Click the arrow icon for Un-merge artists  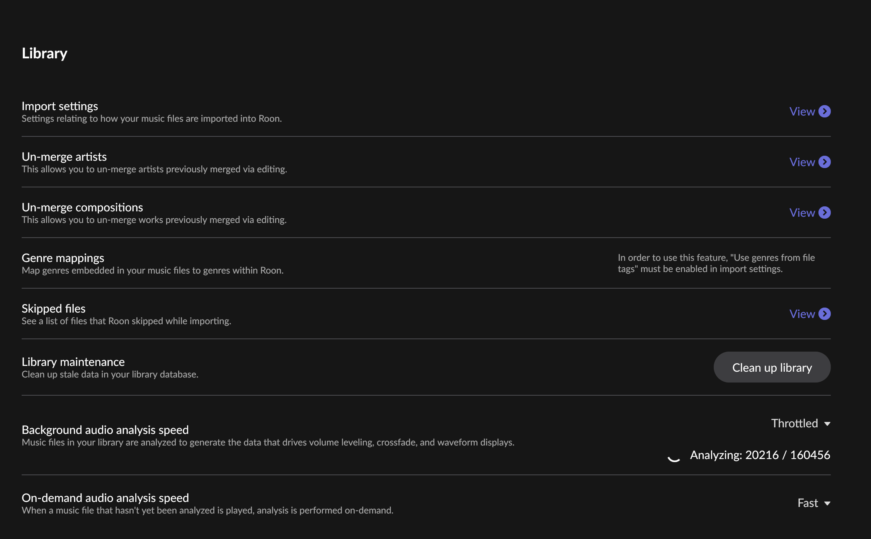click(825, 162)
